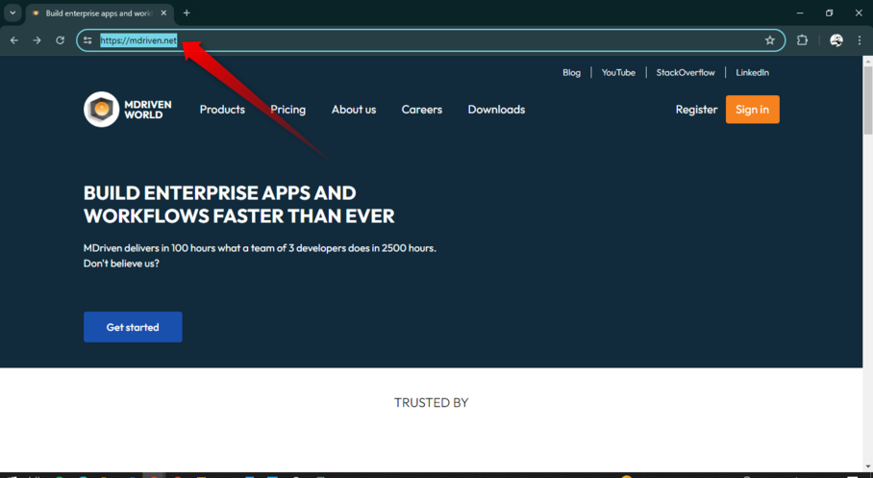The height and width of the screenshot is (478, 873).
Task: Select the 'Build enterprise apps' browser tab
Action: [100, 13]
